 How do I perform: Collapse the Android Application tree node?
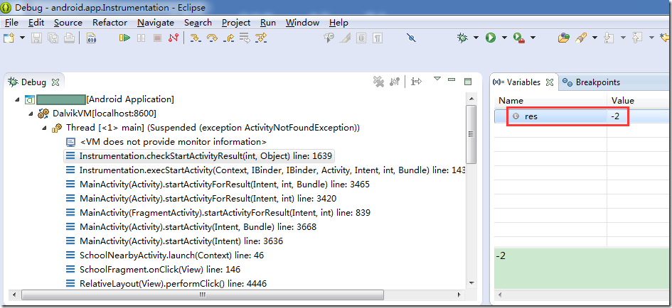click(x=17, y=99)
